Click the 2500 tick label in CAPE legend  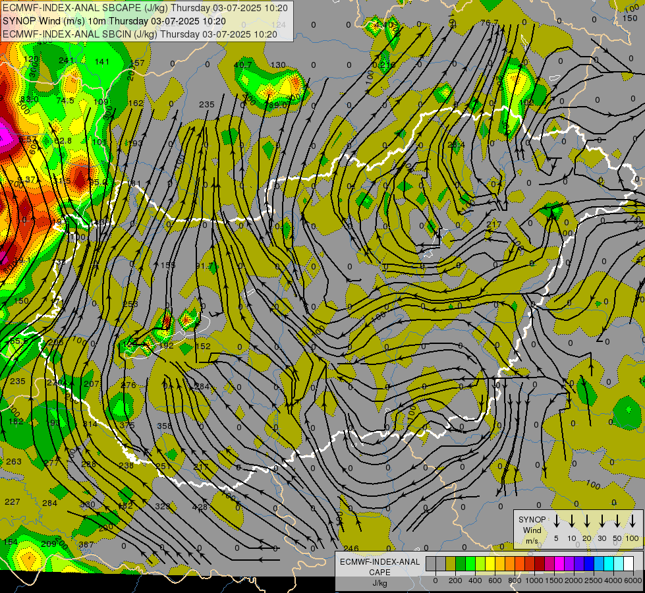point(593,580)
